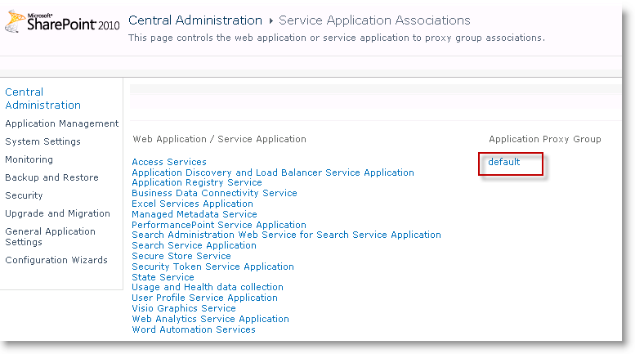Go to Upgrade and Migration
Screen dimensions: 635x354
(x=57, y=213)
